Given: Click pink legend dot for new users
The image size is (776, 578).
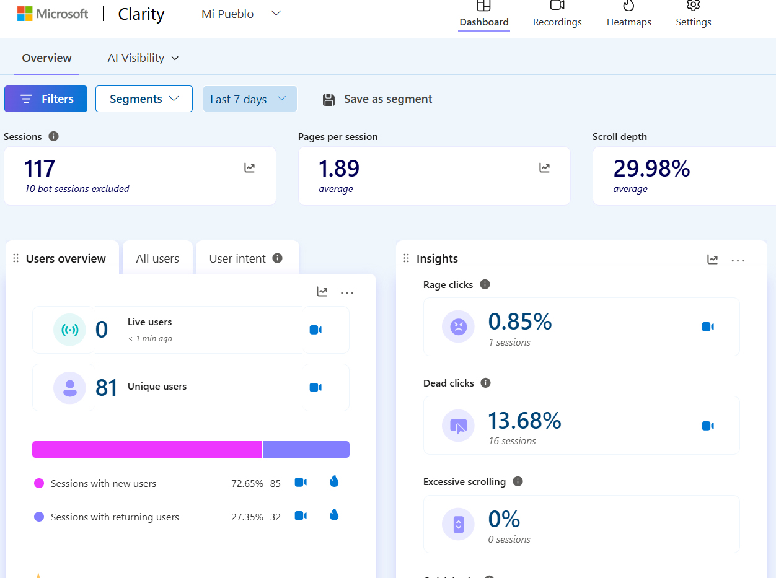Looking at the screenshot, I should 39,483.
